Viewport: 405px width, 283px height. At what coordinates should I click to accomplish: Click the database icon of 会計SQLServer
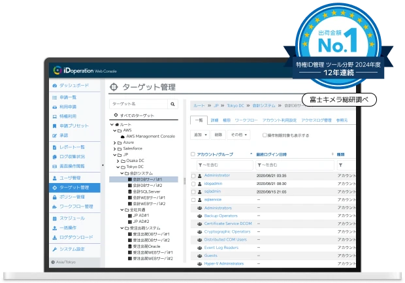tap(130, 191)
